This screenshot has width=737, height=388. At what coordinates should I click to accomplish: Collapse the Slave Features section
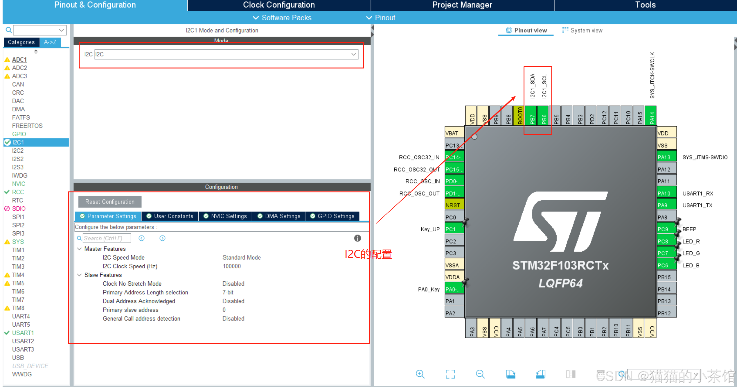(x=79, y=275)
